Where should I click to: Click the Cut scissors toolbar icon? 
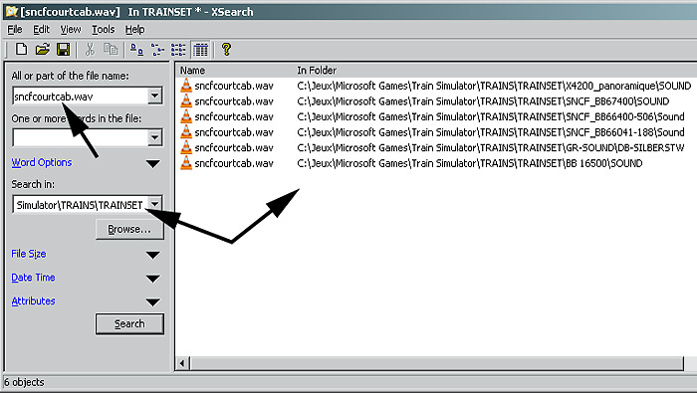pos(90,49)
